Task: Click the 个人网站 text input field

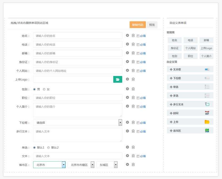Action: [x=78, y=71]
